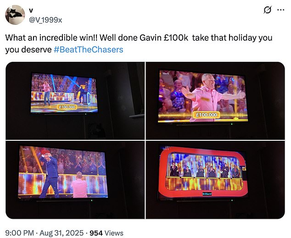This screenshot has height=238, width=291.
Task: Open top-left photo of studio wide shot
Action: tap(75, 100)
